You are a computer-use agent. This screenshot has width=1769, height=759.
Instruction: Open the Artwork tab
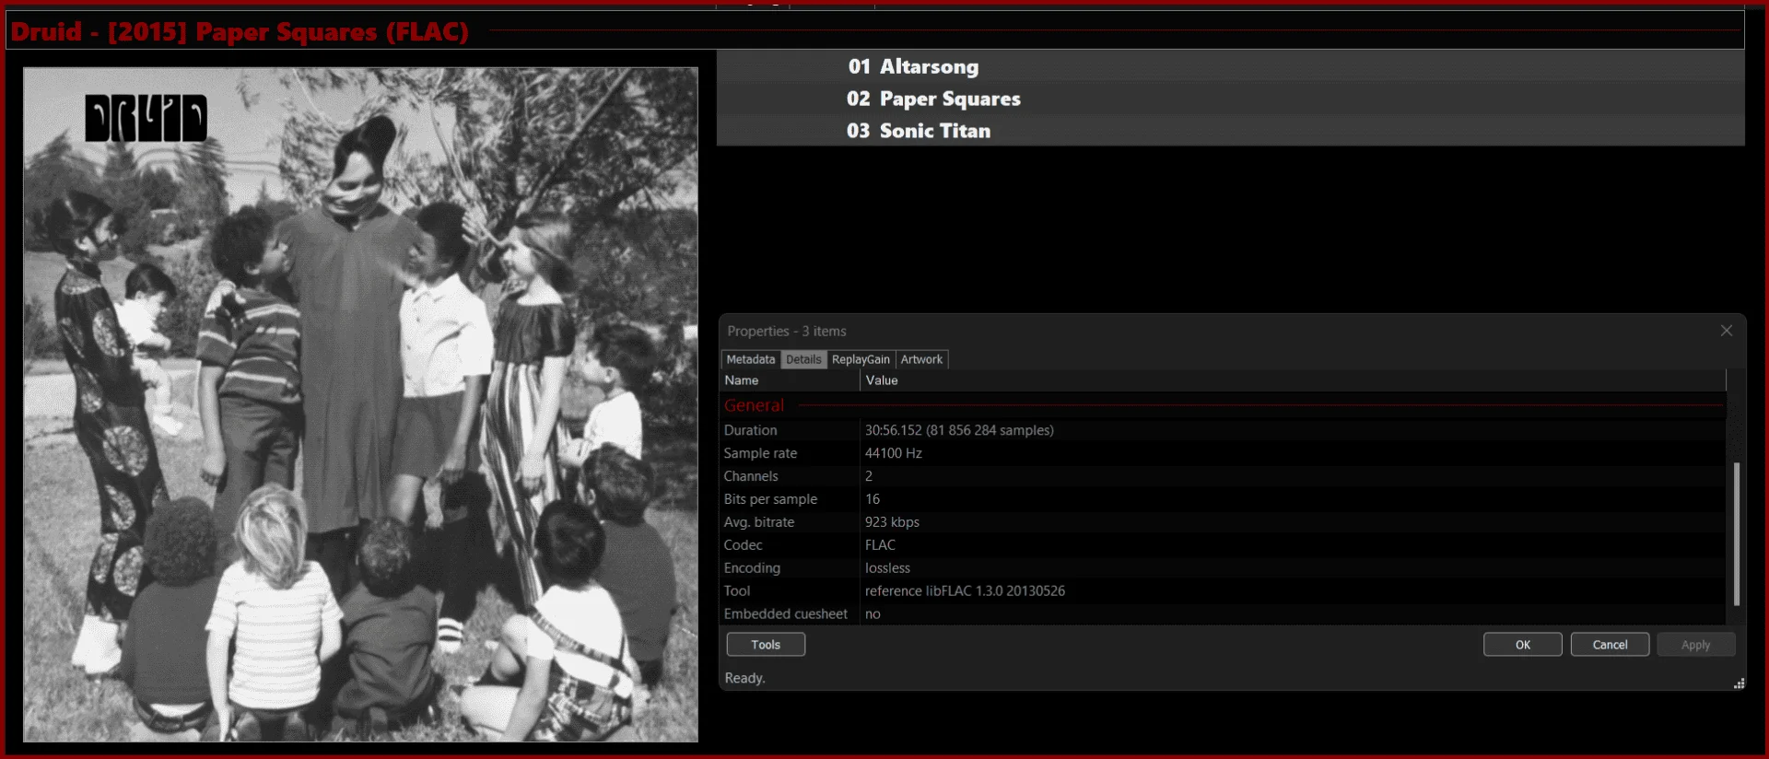[921, 359]
